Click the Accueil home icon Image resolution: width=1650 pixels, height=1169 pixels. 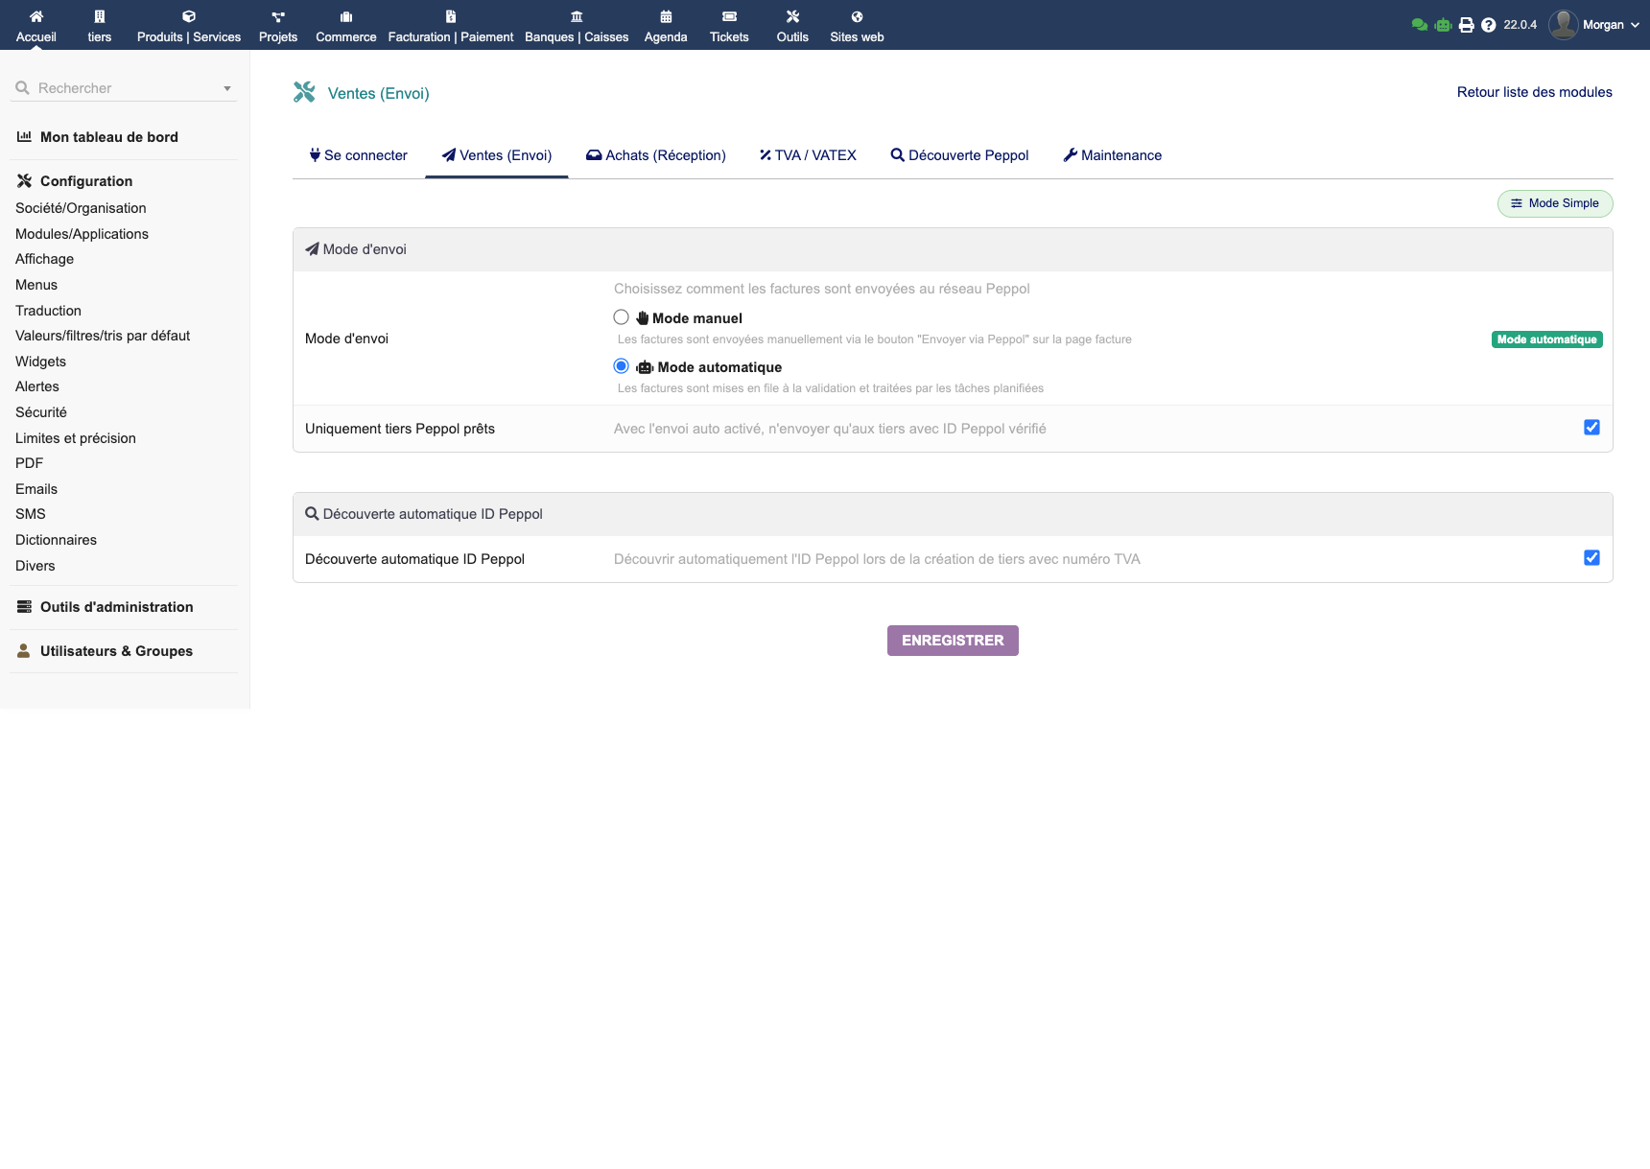(x=36, y=16)
